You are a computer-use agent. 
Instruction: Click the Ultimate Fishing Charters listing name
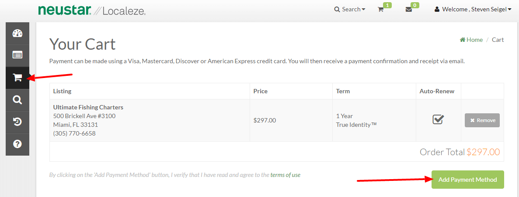click(88, 107)
